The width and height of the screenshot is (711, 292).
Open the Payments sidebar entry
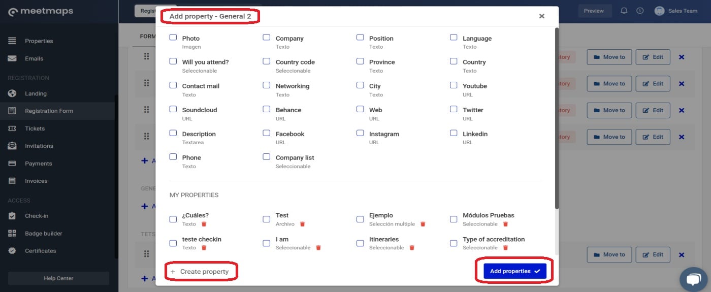coord(39,164)
